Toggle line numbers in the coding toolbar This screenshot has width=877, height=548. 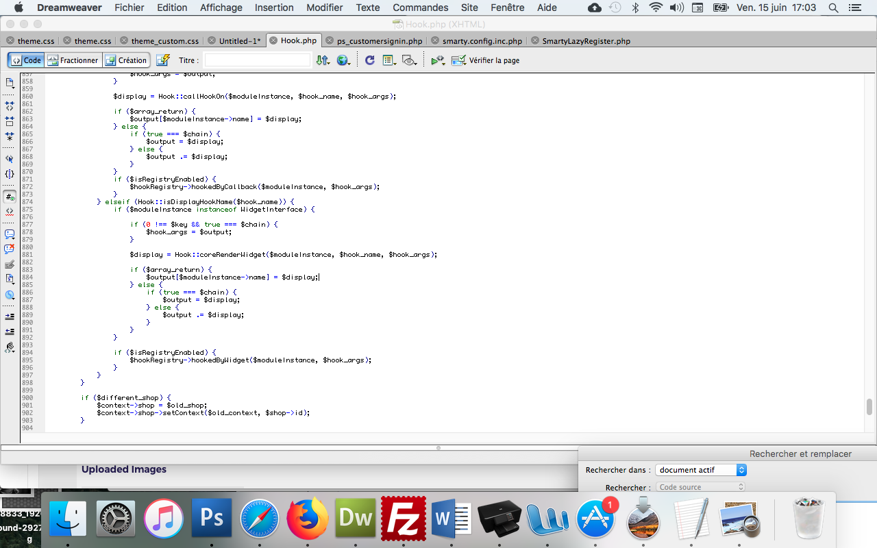click(10, 197)
